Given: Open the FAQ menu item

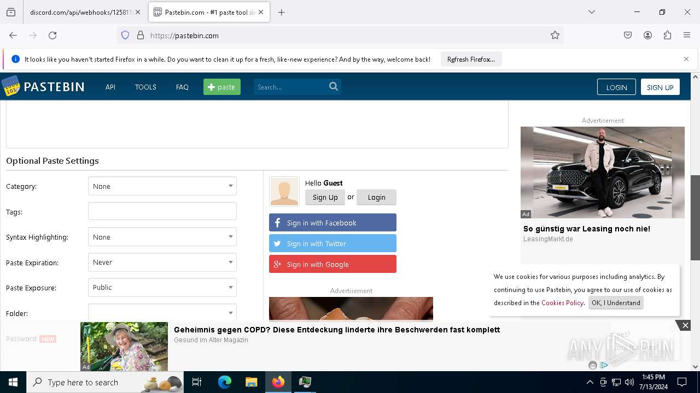Looking at the screenshot, I should (182, 87).
